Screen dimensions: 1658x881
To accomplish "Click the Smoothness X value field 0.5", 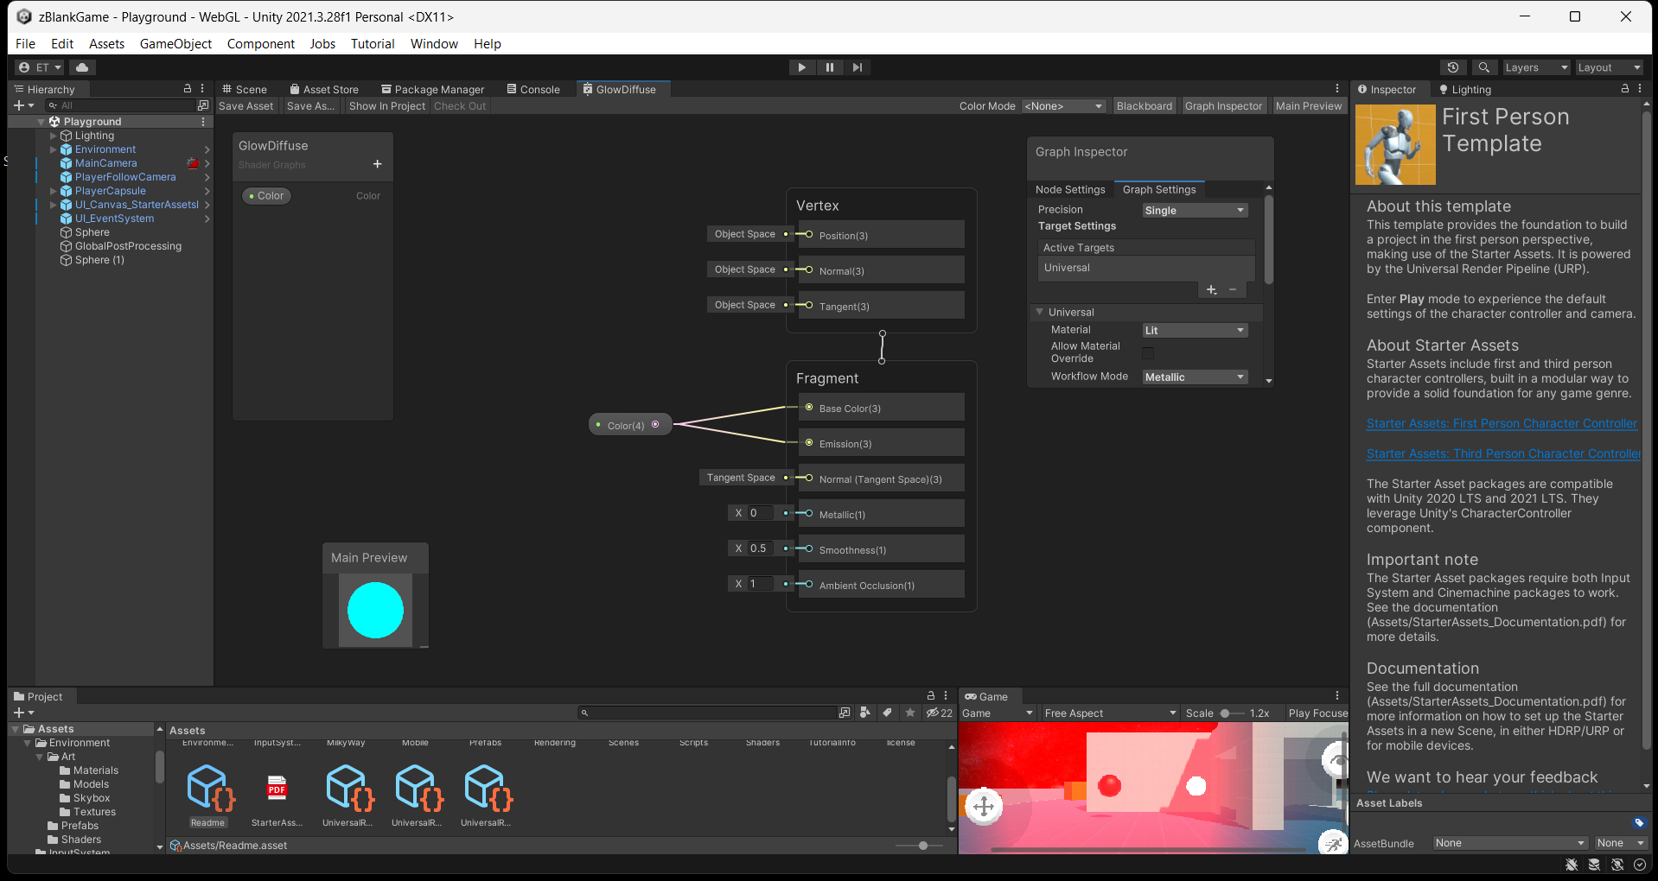I will [x=760, y=548].
